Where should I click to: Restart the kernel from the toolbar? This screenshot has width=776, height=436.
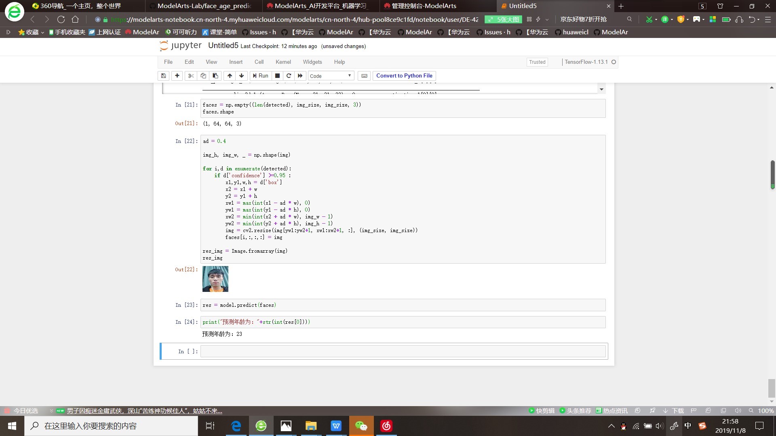pyautogui.click(x=289, y=75)
